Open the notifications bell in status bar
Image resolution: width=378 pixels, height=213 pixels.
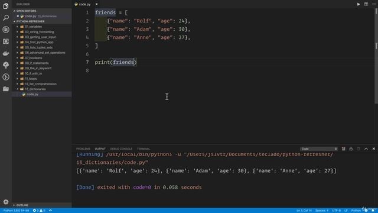[x=373, y=211]
